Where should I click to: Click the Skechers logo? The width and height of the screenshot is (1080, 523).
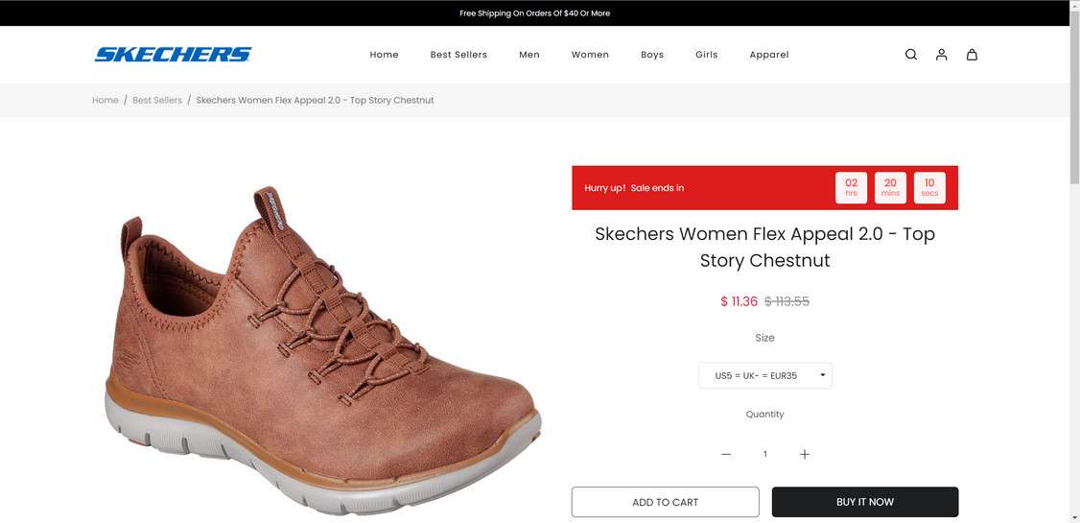[173, 55]
